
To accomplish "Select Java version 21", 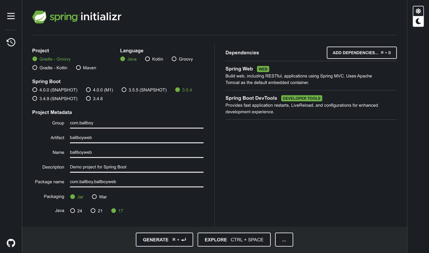I will [x=93, y=211].
